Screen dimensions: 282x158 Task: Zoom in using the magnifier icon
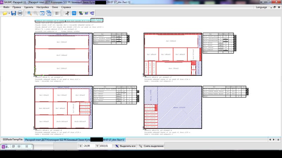(29, 13)
